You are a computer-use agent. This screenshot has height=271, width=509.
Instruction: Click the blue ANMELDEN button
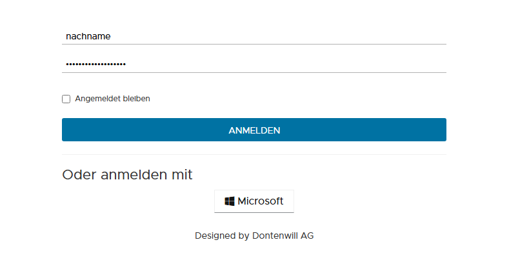254,130
